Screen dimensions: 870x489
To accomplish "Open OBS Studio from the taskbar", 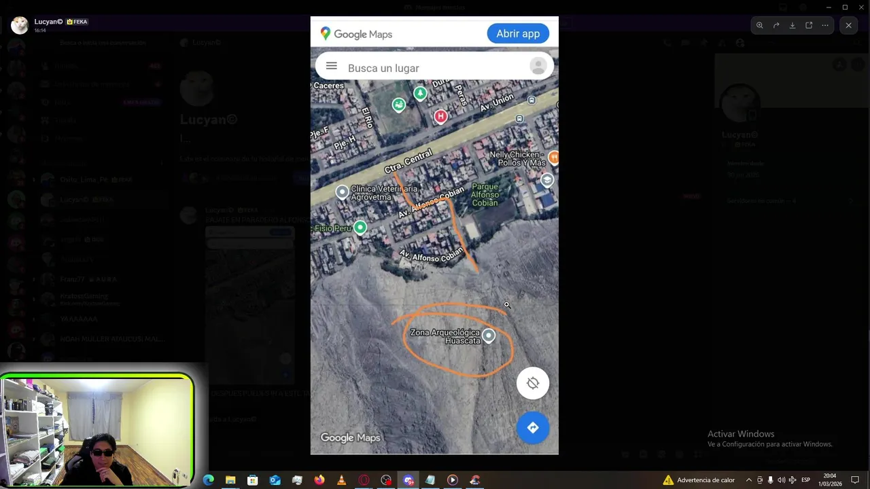I will (386, 480).
